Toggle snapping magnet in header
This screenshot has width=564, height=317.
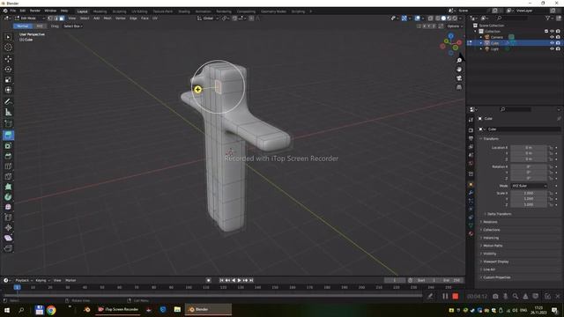click(234, 18)
